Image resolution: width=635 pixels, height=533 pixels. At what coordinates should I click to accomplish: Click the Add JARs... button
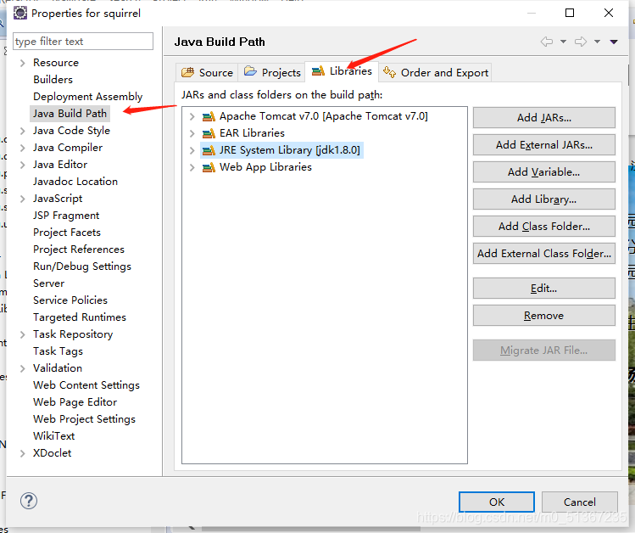[544, 117]
